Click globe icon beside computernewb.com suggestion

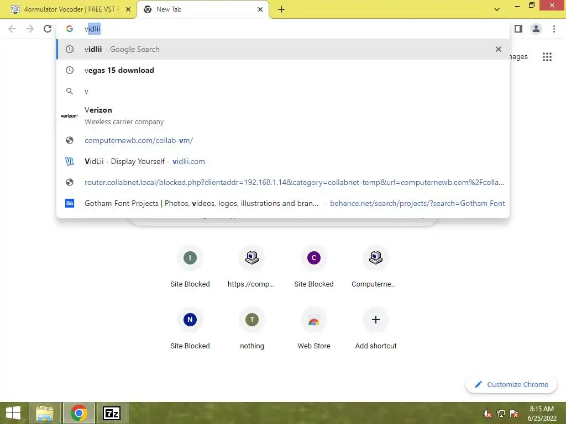(x=69, y=140)
